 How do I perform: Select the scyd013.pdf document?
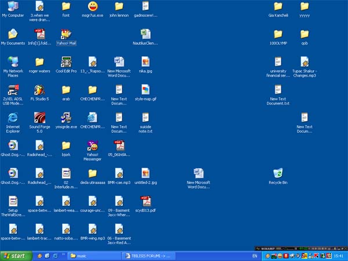pos(146,204)
